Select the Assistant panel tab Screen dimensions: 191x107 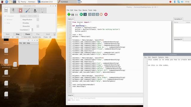pos(178,39)
